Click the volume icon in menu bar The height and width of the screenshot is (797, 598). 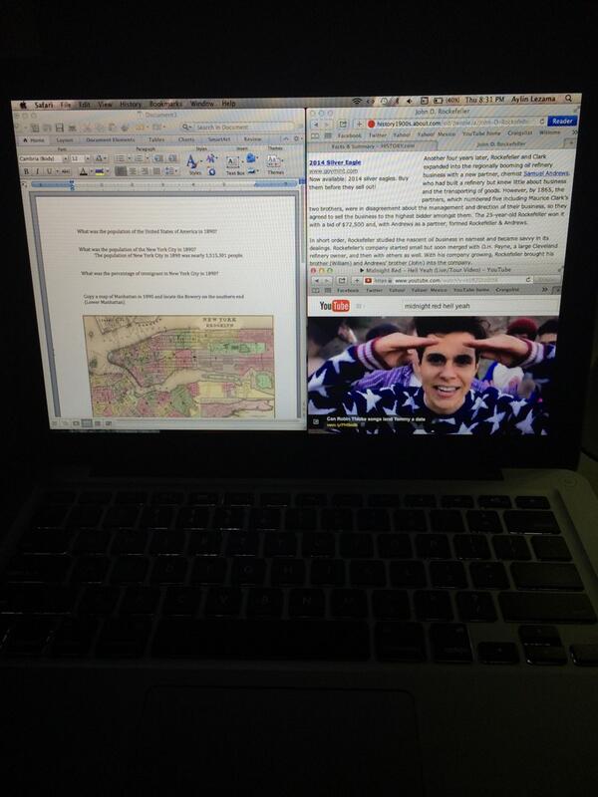(x=410, y=101)
